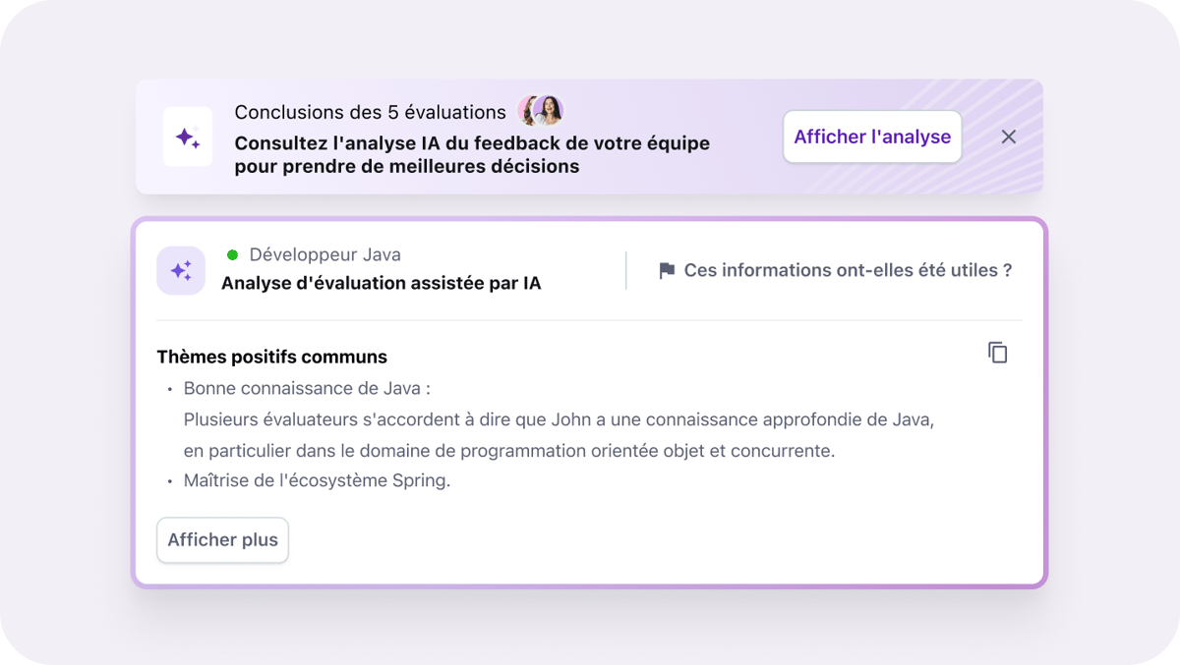Click the sparkle icon on the analysis card
The height and width of the screenshot is (665, 1180).
181,270
